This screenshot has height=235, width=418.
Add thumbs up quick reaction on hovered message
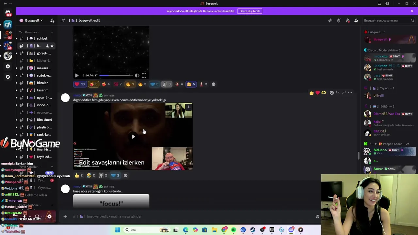[x=312, y=93]
